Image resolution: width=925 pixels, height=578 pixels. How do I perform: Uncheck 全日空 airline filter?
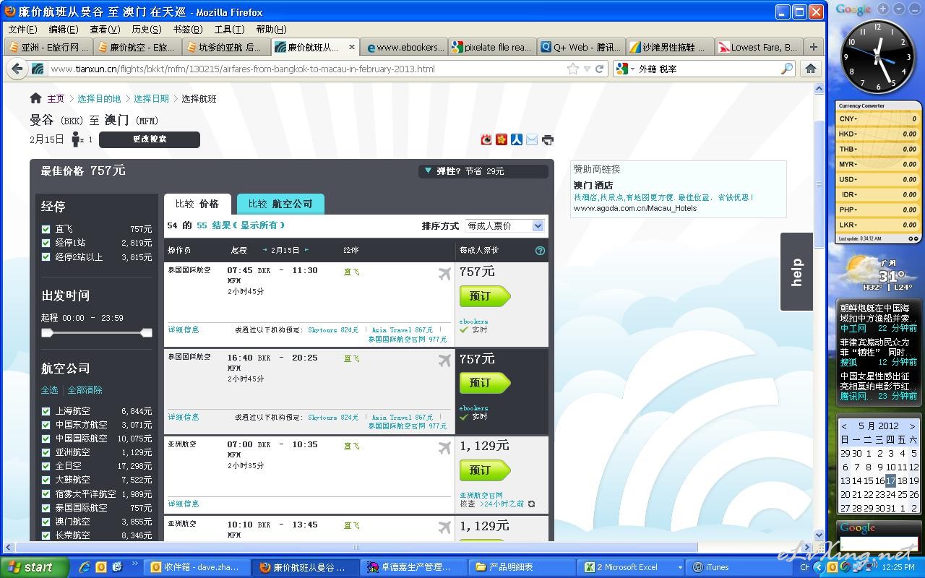tap(46, 466)
